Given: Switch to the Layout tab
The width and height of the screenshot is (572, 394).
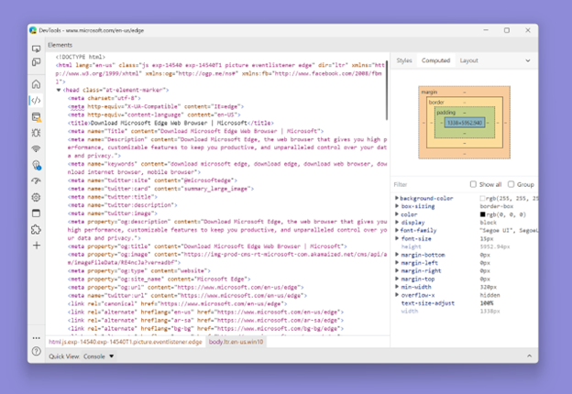Looking at the screenshot, I should tap(468, 60).
